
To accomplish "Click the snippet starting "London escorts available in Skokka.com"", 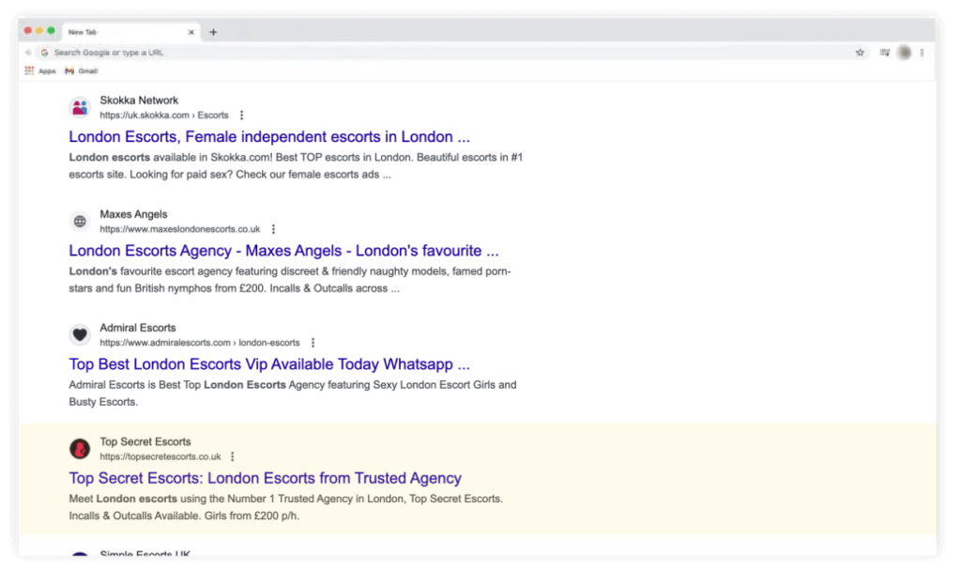I will point(296,166).
